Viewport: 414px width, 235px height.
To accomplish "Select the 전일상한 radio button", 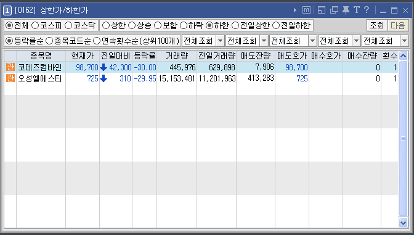I will click(x=235, y=25).
